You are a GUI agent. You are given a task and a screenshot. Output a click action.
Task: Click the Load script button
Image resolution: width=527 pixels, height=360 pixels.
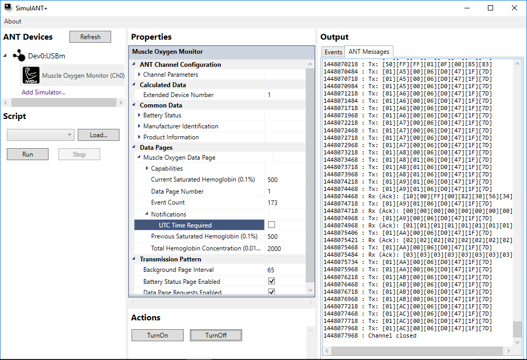[x=99, y=135]
